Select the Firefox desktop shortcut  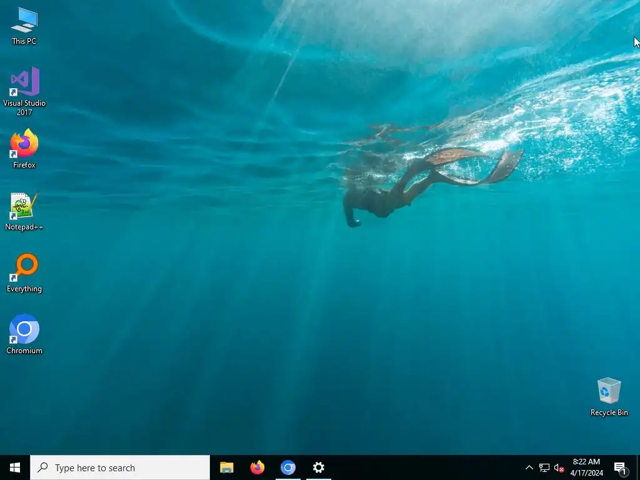(24, 149)
